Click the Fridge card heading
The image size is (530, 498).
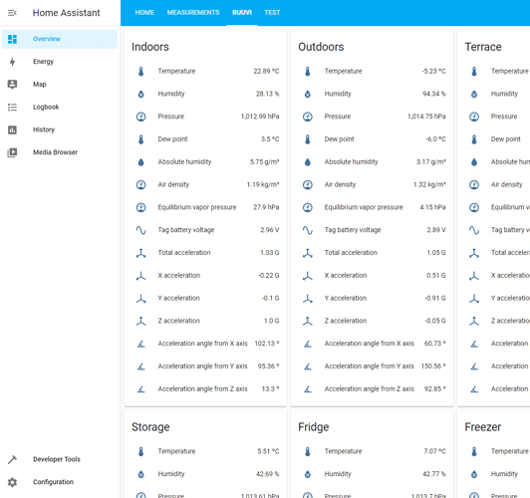(314, 427)
